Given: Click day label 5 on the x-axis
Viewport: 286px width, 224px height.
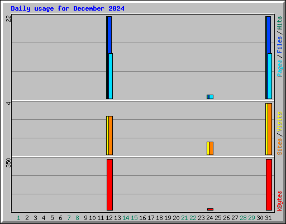Looking at the screenshot, I should (x=52, y=218).
